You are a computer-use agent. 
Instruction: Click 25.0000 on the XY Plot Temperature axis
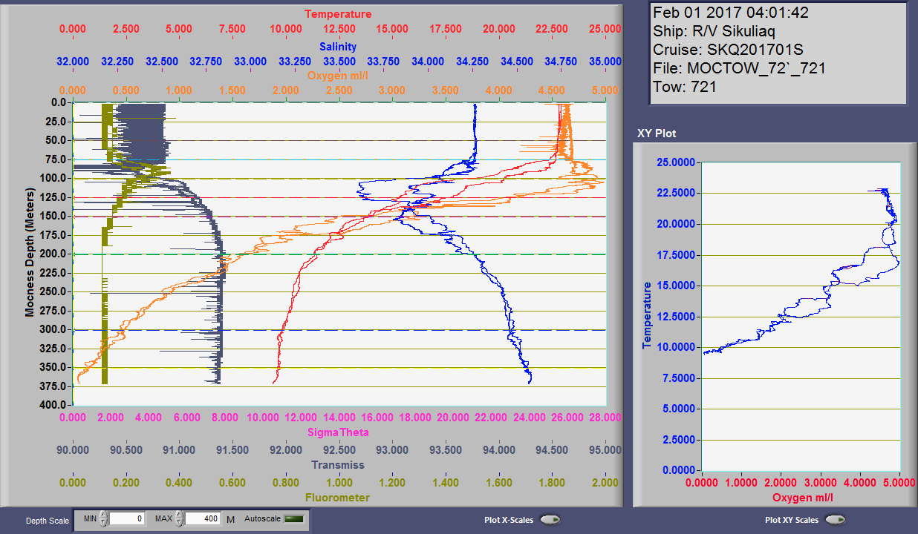point(677,162)
